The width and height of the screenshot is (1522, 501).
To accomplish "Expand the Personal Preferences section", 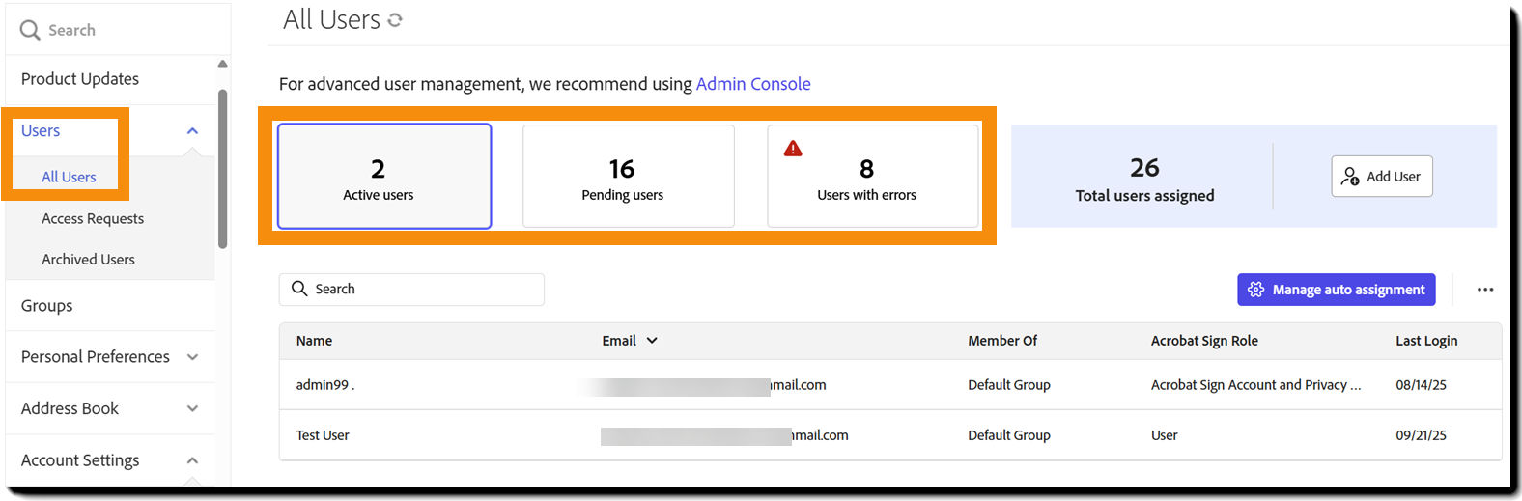I will (x=192, y=357).
